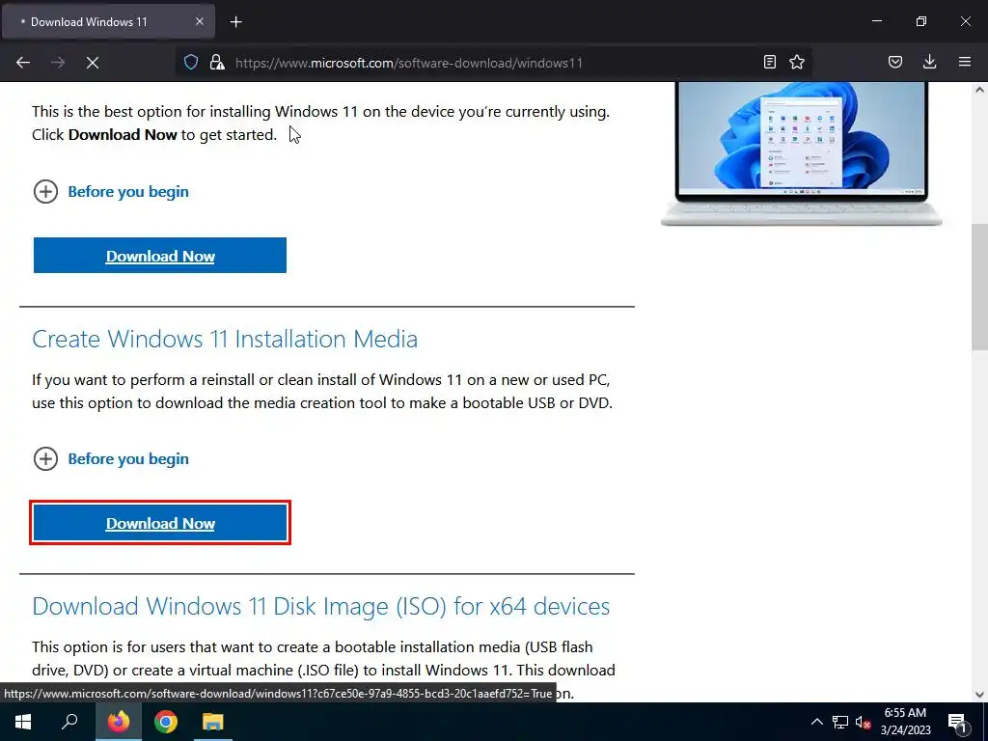Image resolution: width=988 pixels, height=741 pixels.
Task: Open the Save to Pocket icon
Action: (x=895, y=62)
